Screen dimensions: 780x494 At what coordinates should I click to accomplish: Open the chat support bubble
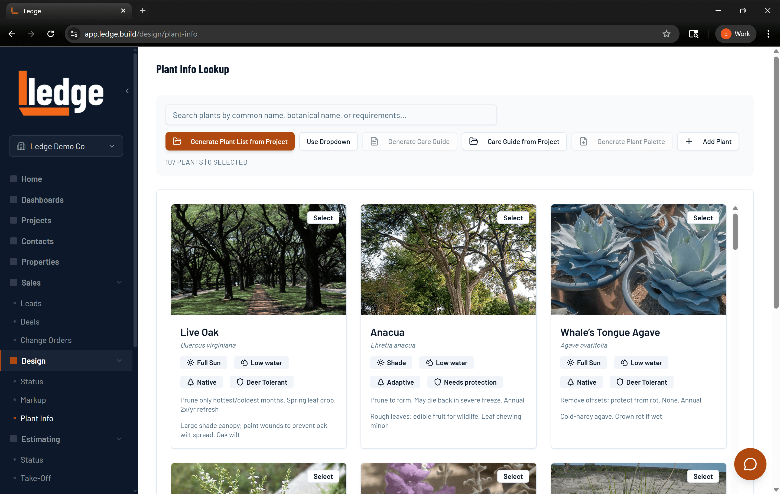click(x=750, y=464)
